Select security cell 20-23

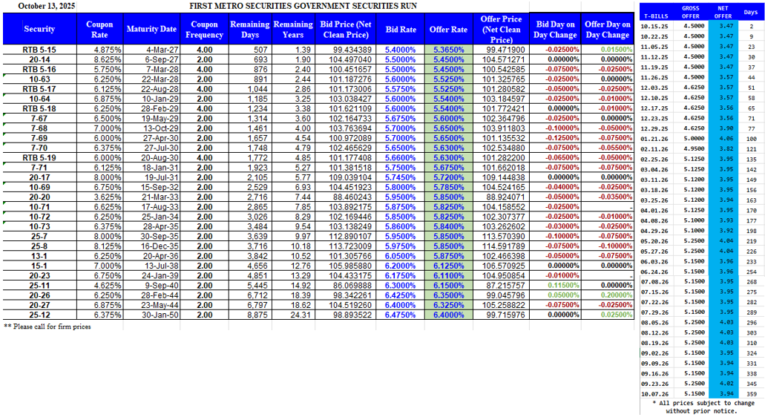[x=39, y=275]
